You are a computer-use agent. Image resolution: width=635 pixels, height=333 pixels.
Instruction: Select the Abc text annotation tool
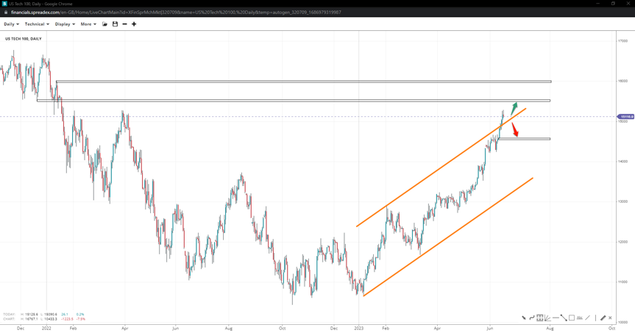point(580,318)
